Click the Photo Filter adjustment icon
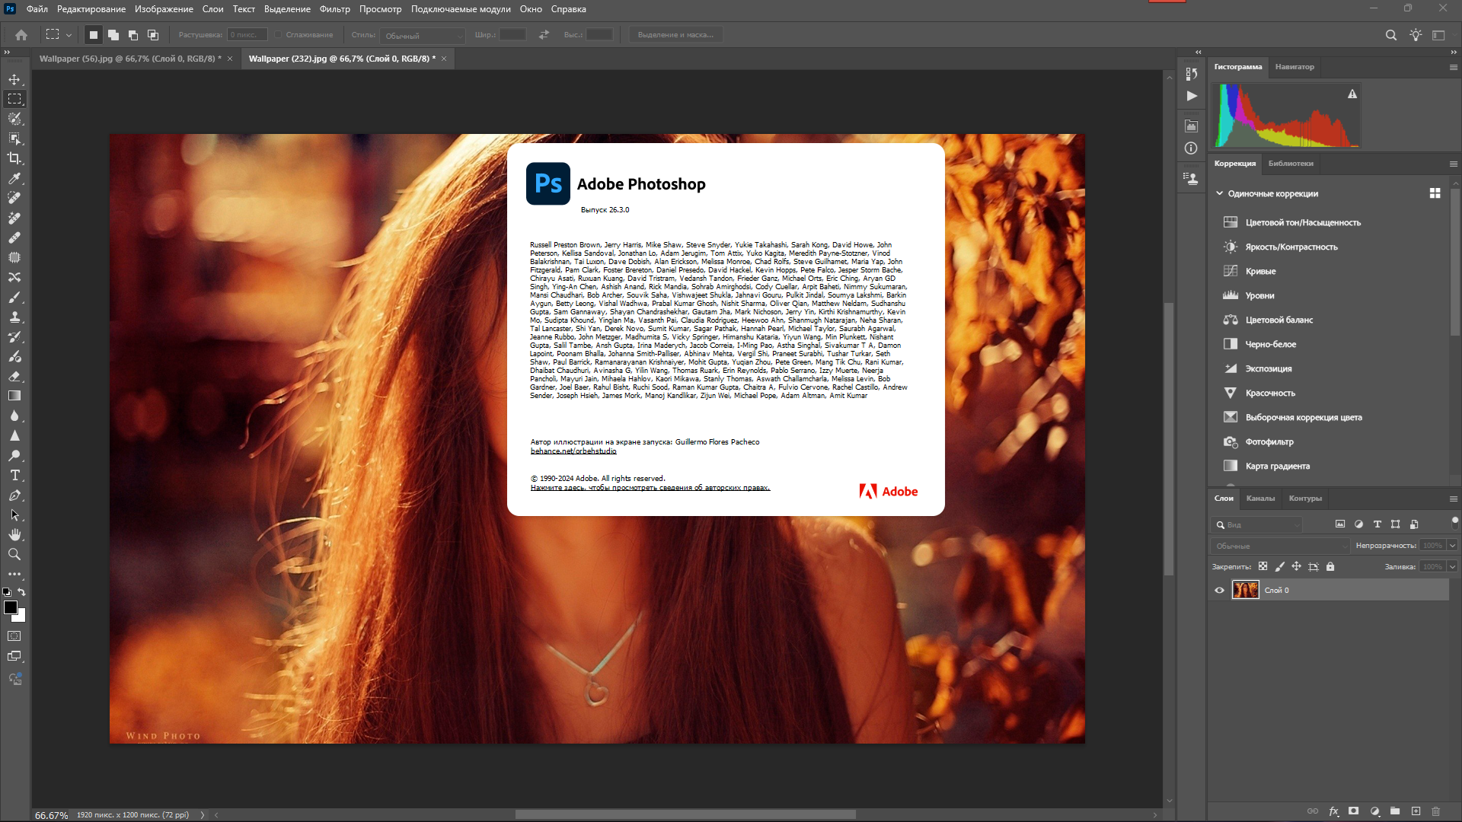Screen dimensions: 1462x822 [1231, 441]
